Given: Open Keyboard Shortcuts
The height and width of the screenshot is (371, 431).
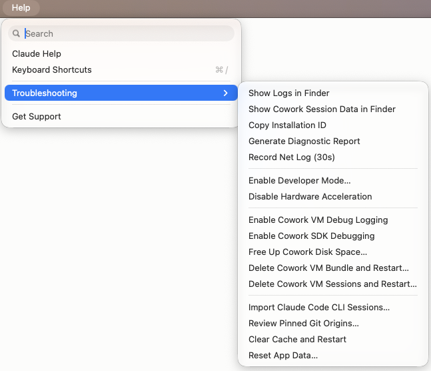Looking at the screenshot, I should click(121, 69).
